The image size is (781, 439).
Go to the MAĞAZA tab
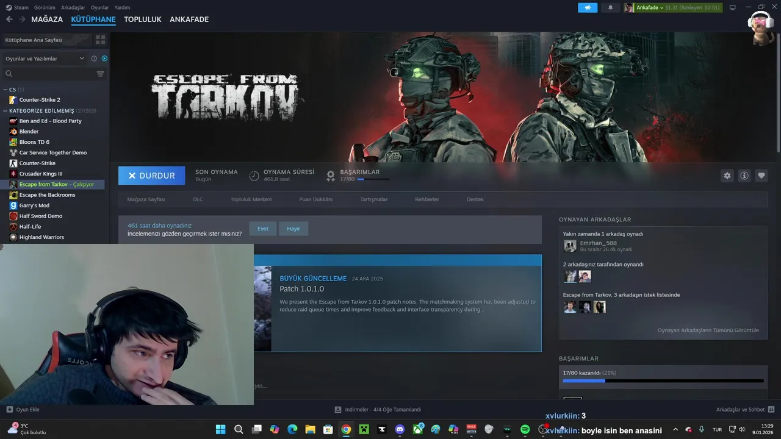point(47,20)
